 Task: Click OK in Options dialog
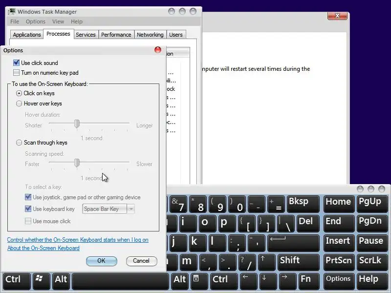[x=101, y=261]
